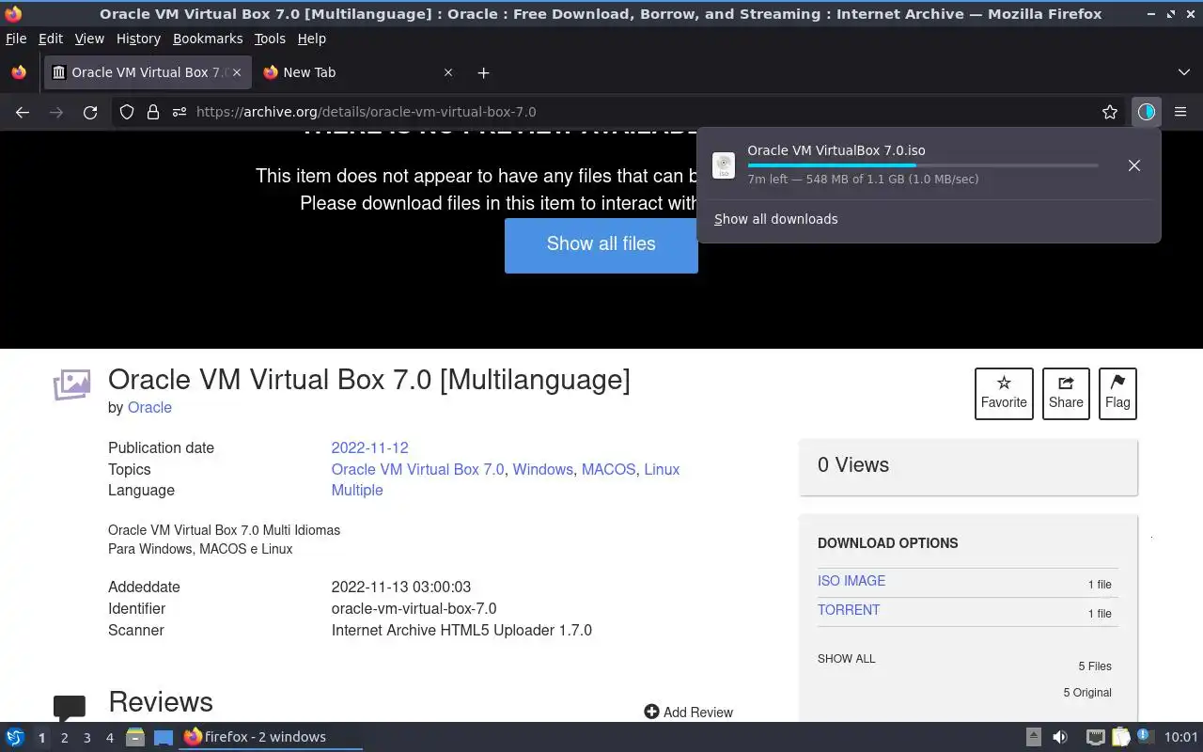The height and width of the screenshot is (752, 1203).
Task: Open the Tools menu
Action: pos(270,39)
